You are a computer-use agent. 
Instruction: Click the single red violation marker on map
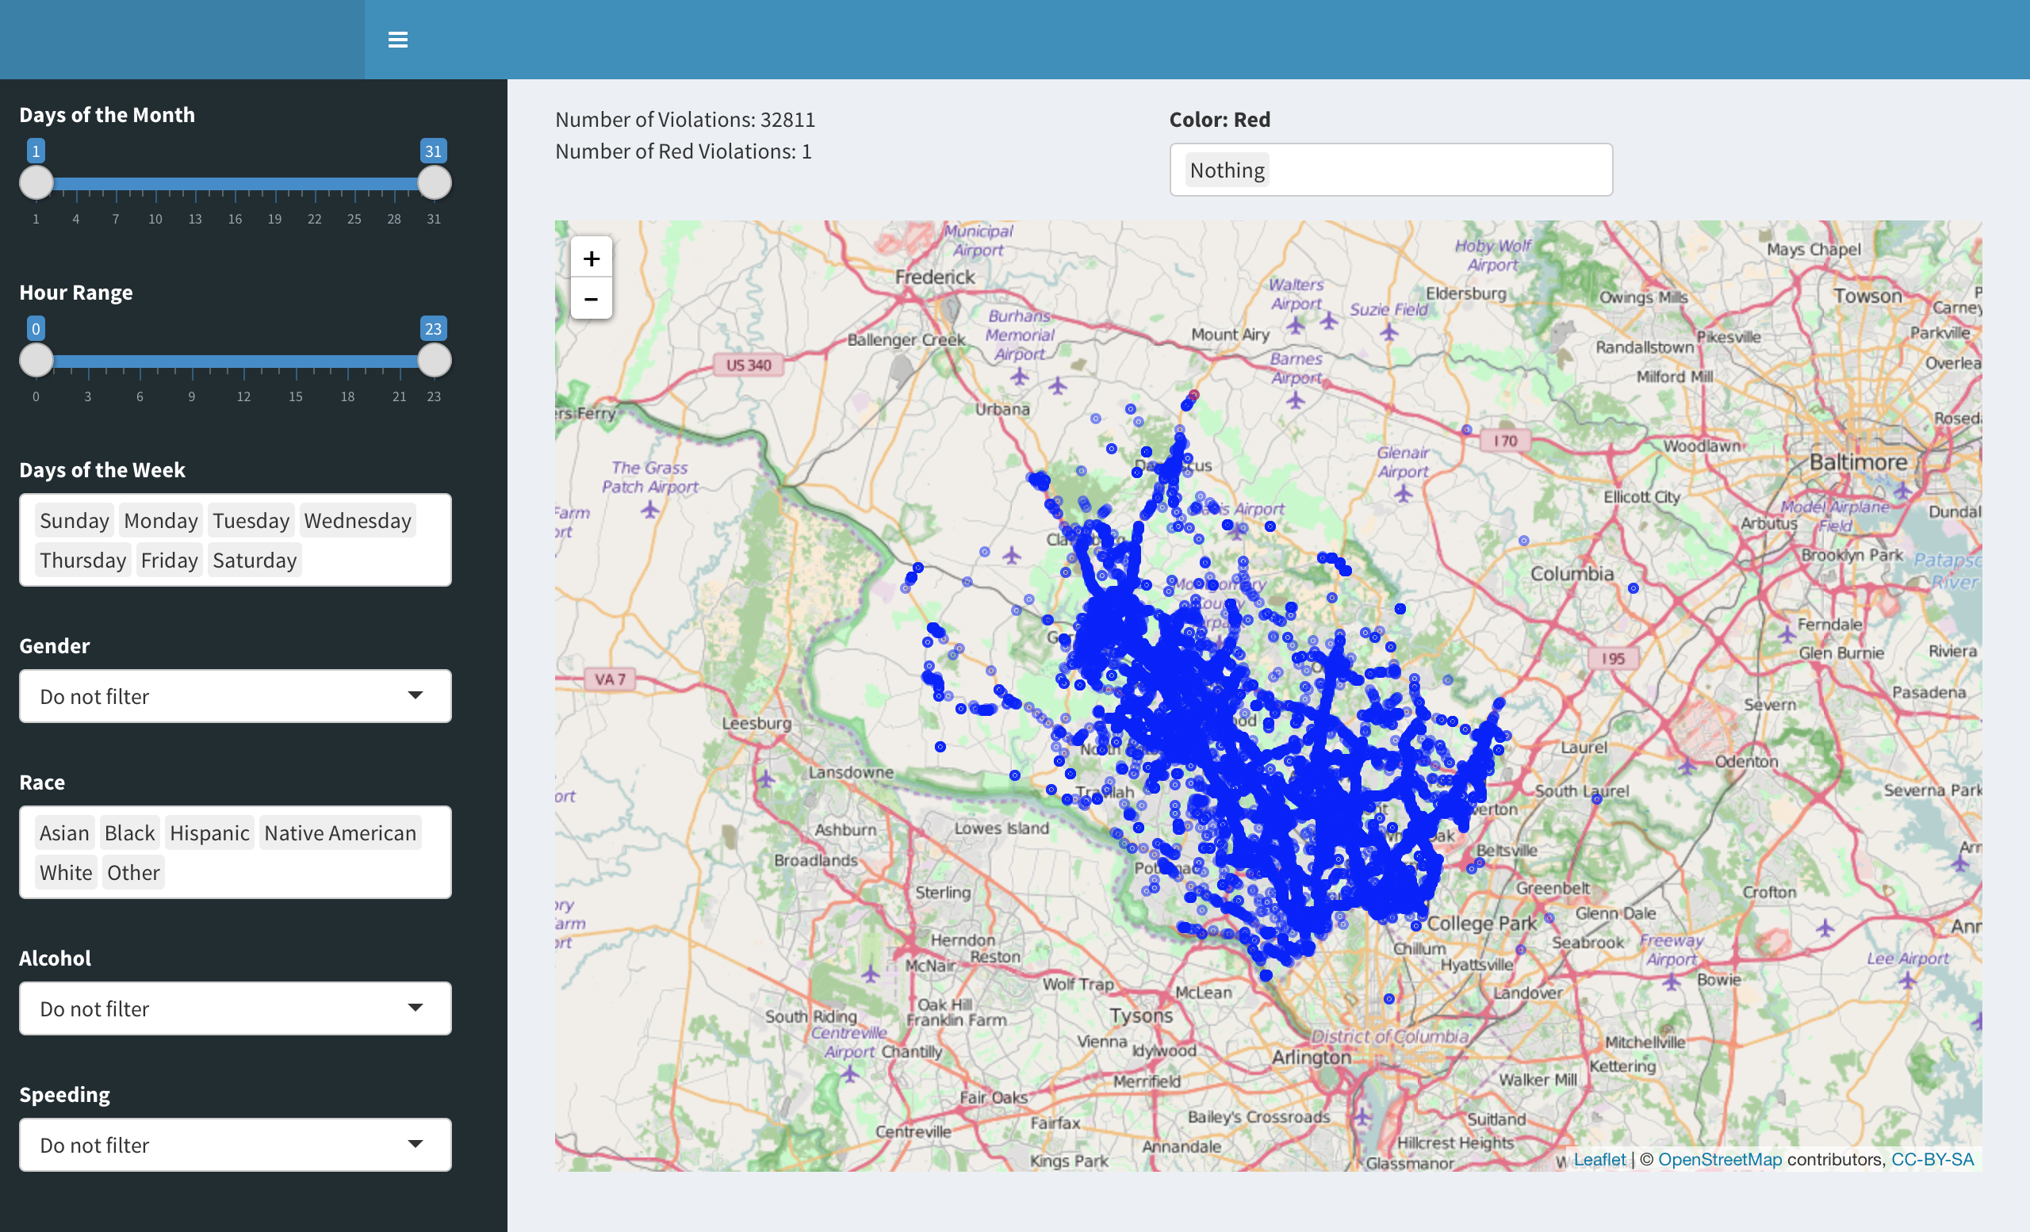[x=1193, y=395]
